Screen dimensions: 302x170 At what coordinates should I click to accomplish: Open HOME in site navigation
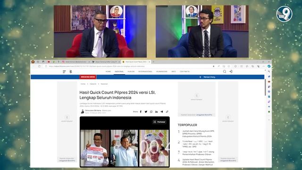click(108, 71)
